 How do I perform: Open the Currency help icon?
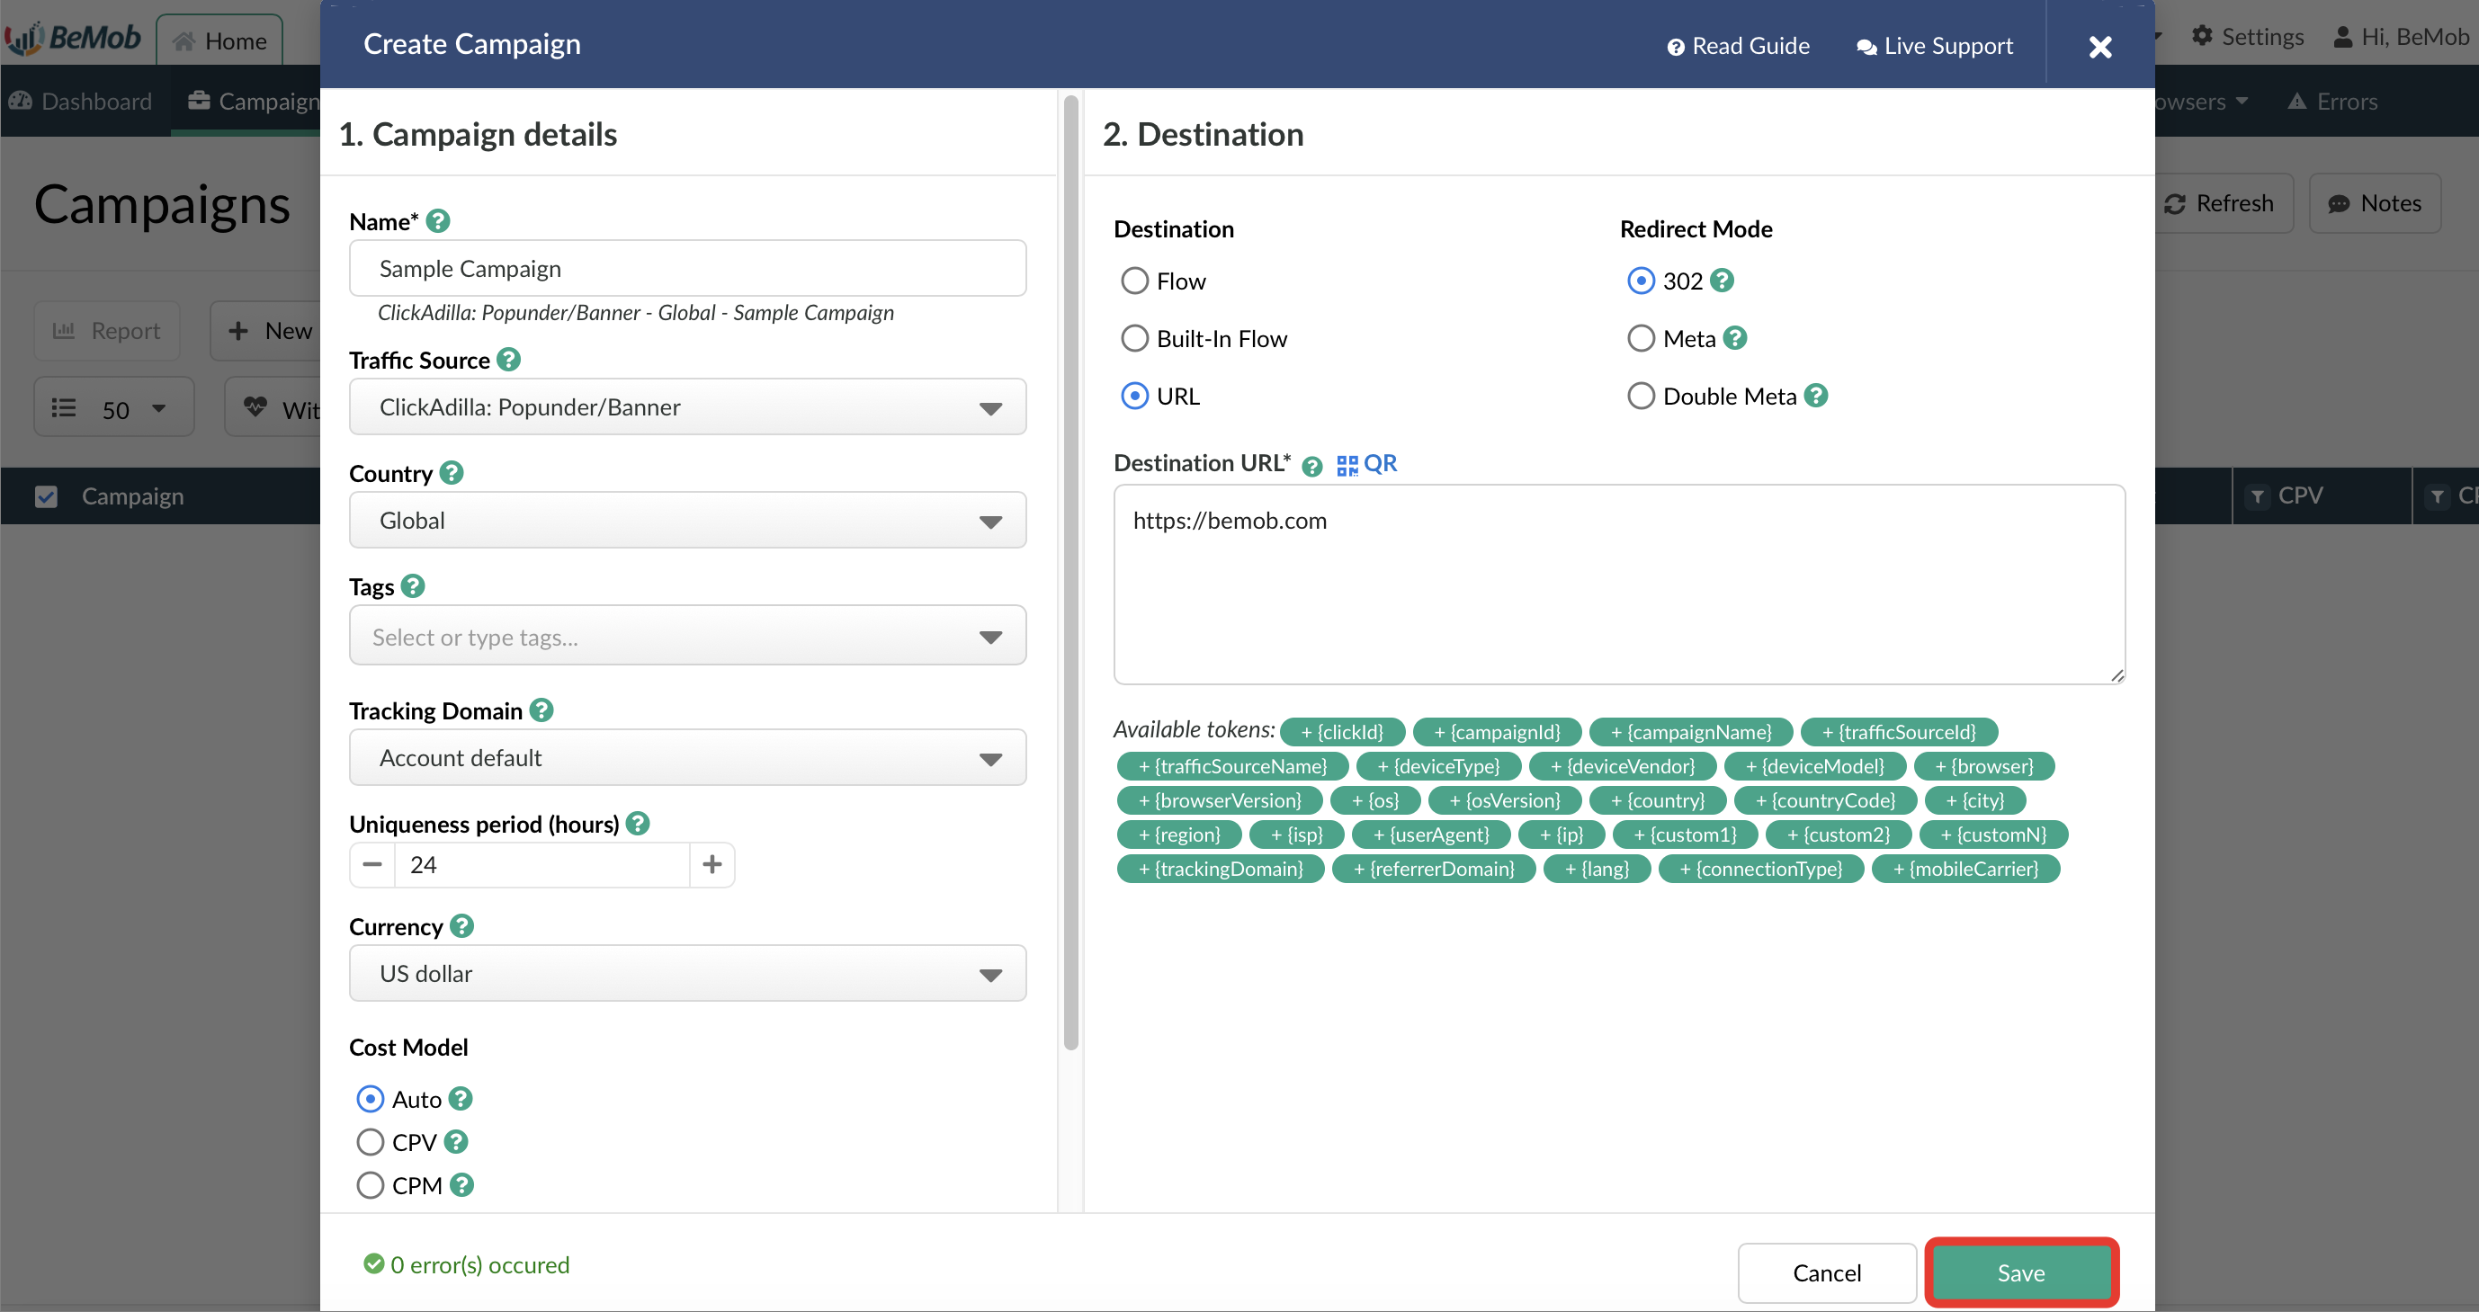point(462,925)
